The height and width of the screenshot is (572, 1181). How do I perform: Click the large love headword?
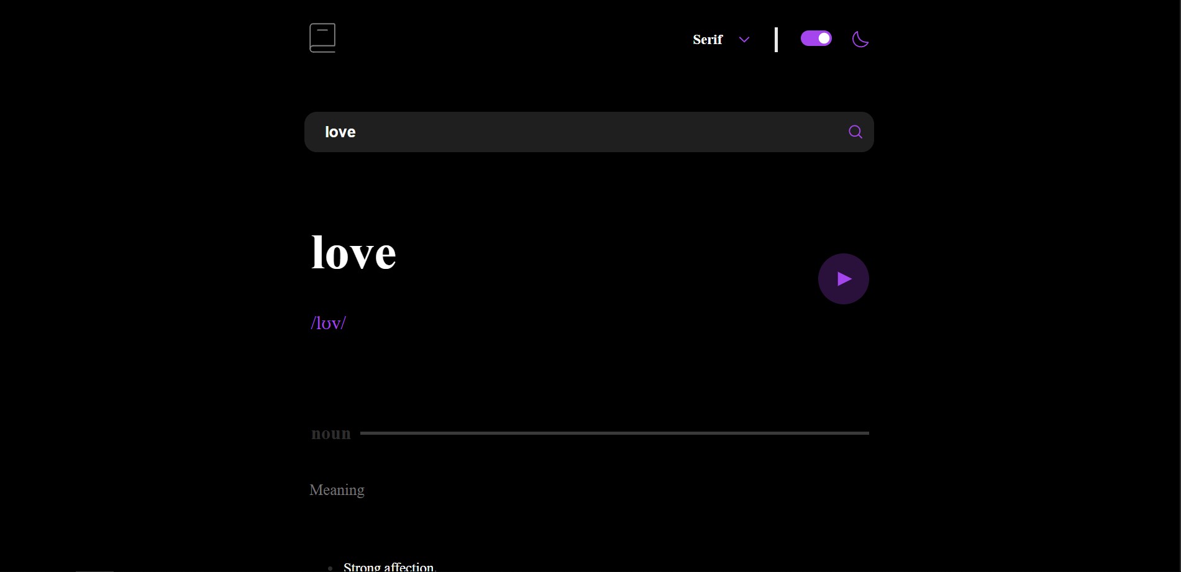(x=353, y=253)
